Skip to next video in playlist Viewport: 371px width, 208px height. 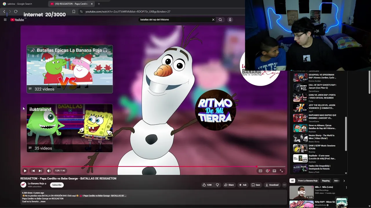[40, 171]
